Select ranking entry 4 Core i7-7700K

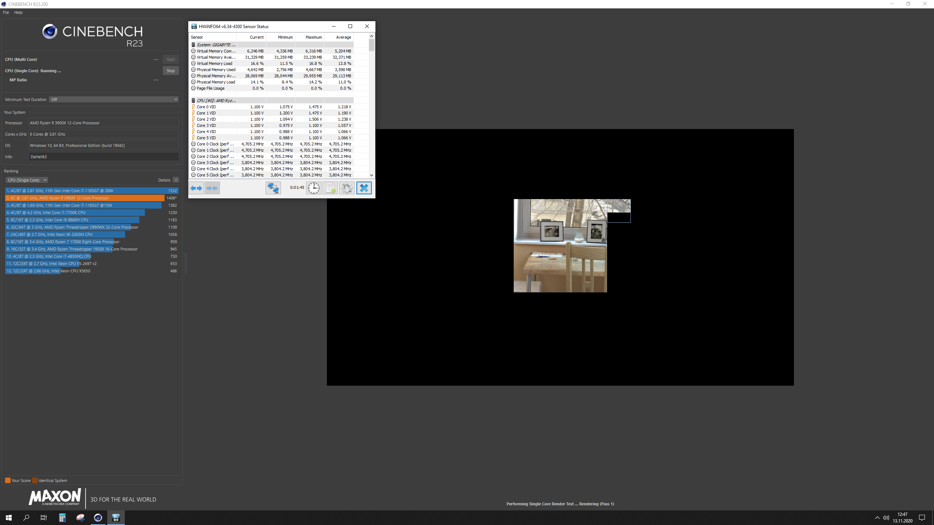[x=92, y=213]
